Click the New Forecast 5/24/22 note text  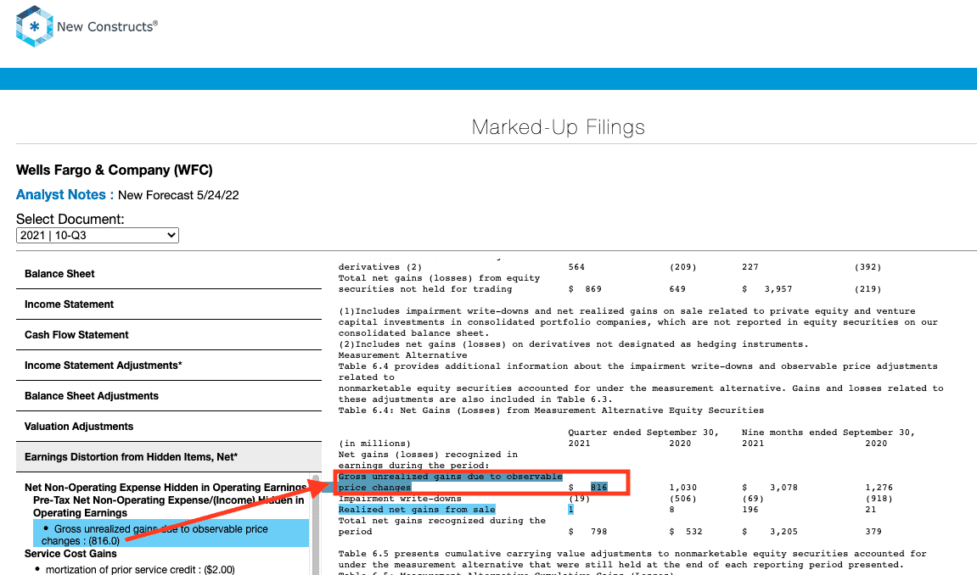pyautogui.click(x=178, y=195)
